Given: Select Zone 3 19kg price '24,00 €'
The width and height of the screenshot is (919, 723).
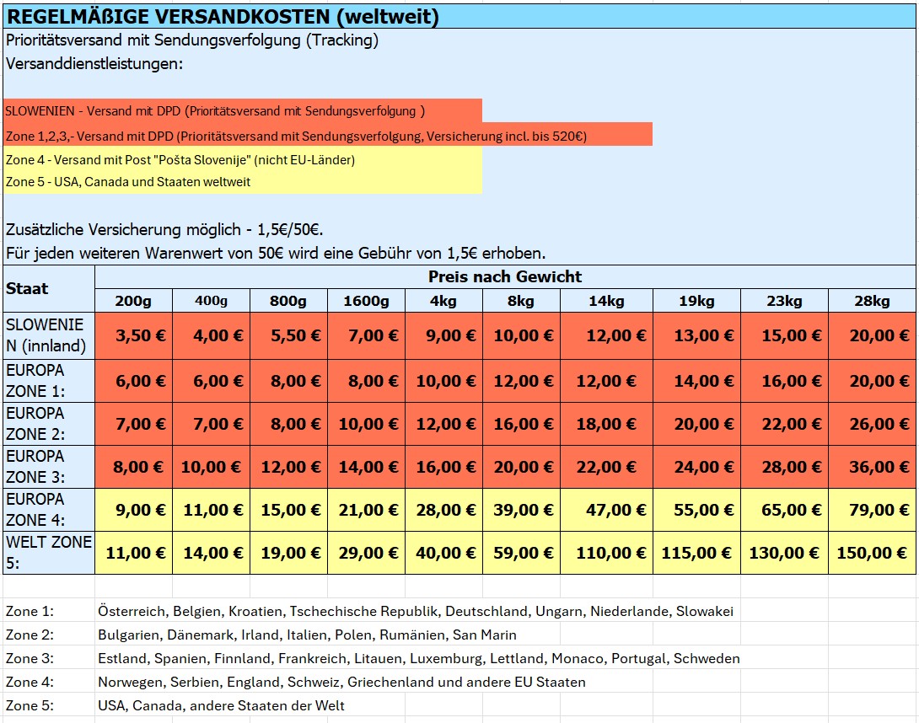Looking at the screenshot, I should (697, 467).
